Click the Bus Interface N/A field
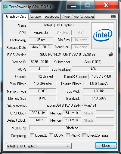This screenshot has width=121, height=154. click(x=93, y=69)
